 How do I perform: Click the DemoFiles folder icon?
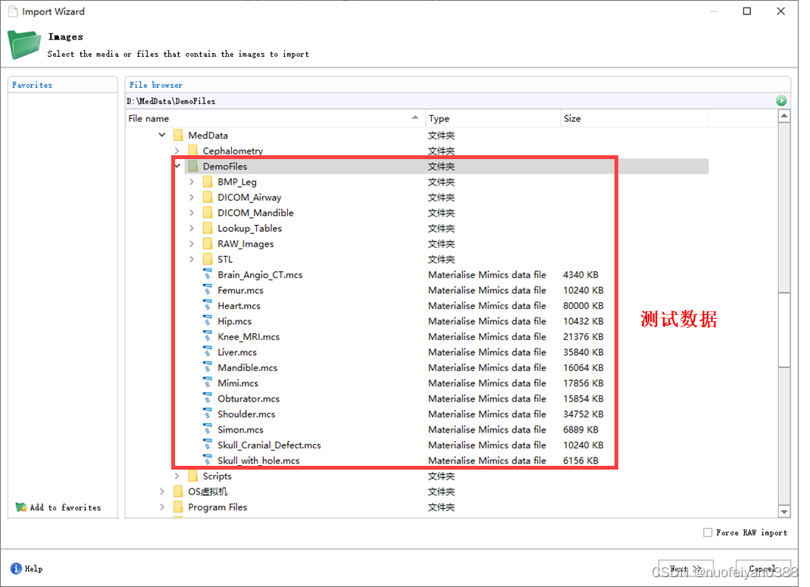coord(192,166)
